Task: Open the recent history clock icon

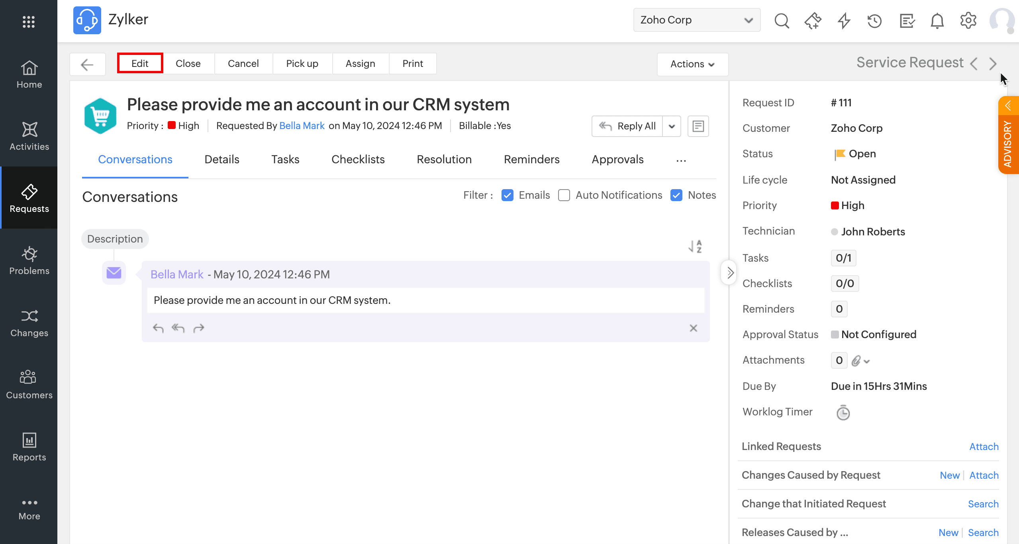Action: point(874,21)
